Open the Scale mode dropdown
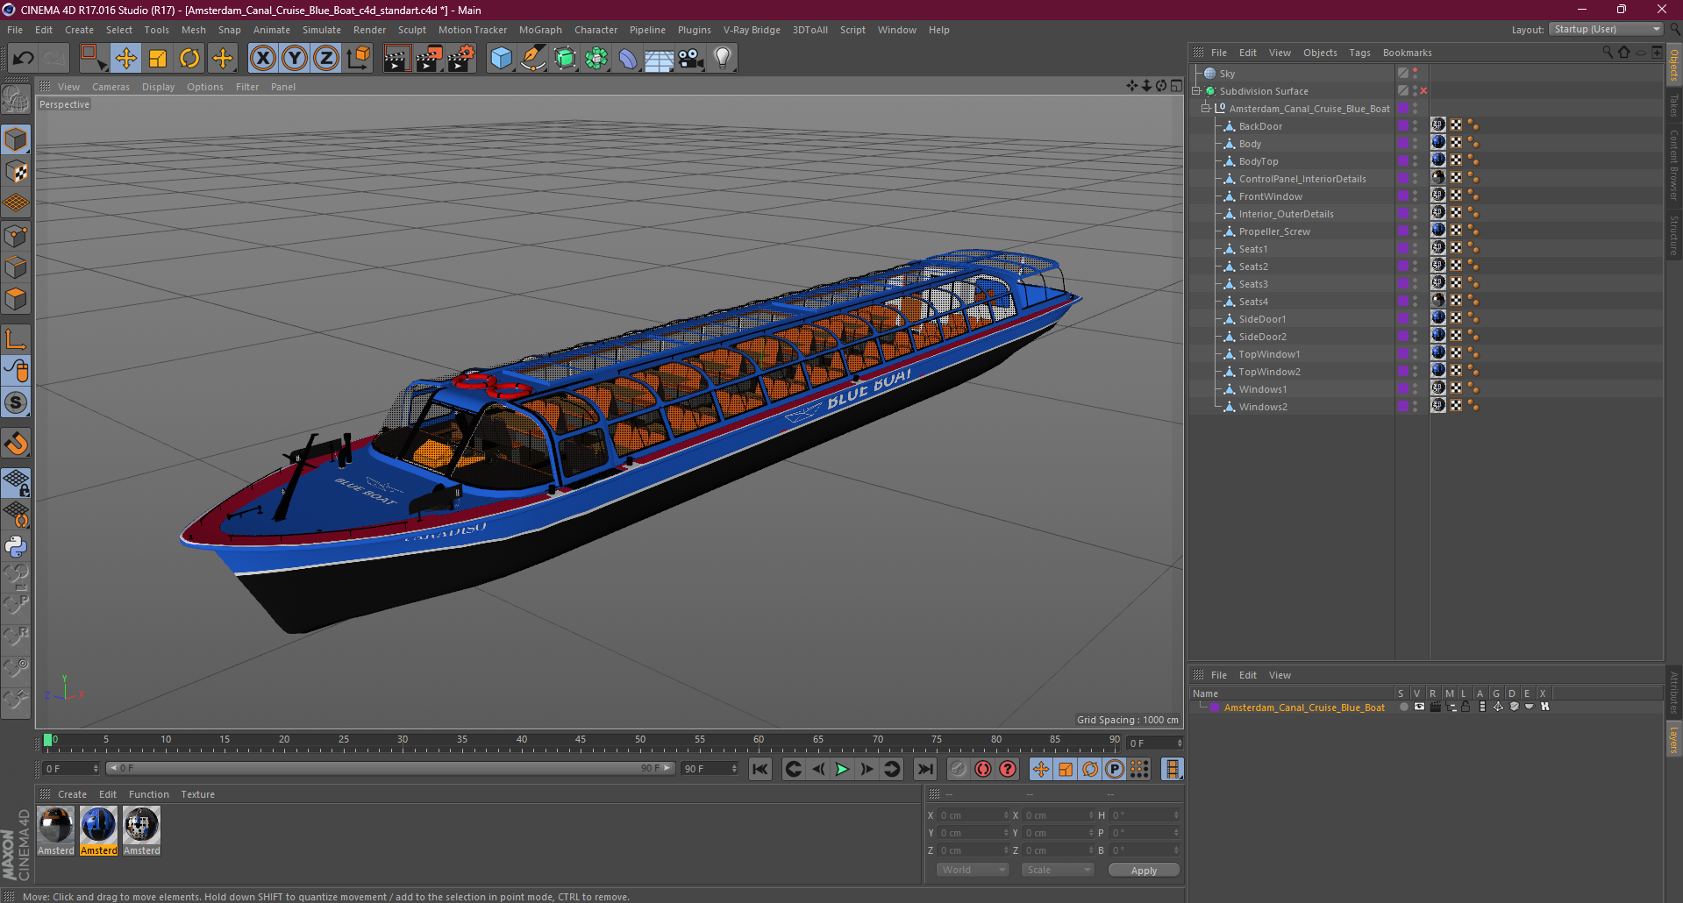The width and height of the screenshot is (1683, 903). pyautogui.click(x=1057, y=870)
